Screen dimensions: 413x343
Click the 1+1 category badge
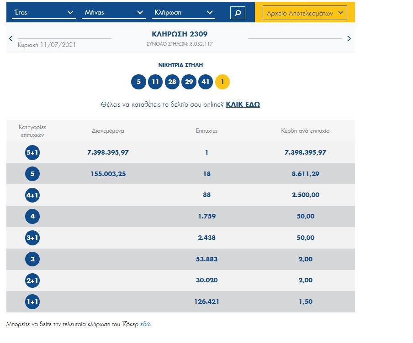pos(32,301)
